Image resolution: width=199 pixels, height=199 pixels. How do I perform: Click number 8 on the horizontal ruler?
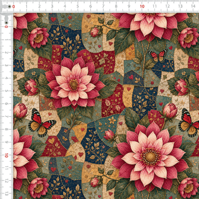[116, 6]
